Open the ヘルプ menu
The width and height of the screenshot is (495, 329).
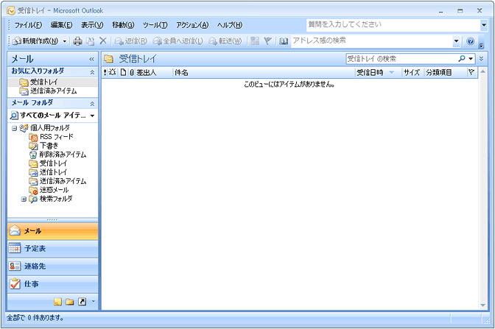pyautogui.click(x=230, y=25)
